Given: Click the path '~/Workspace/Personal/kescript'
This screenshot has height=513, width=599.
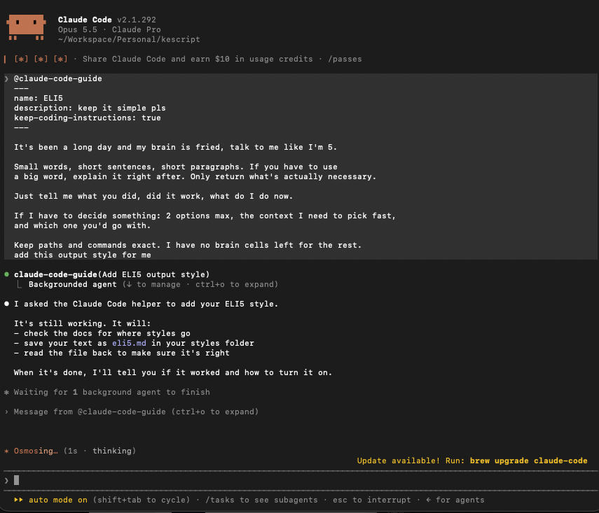Looking at the screenshot, I should point(129,39).
